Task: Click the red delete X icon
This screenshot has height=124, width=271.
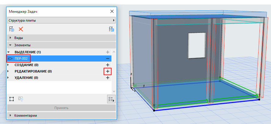Action: (x=21, y=29)
